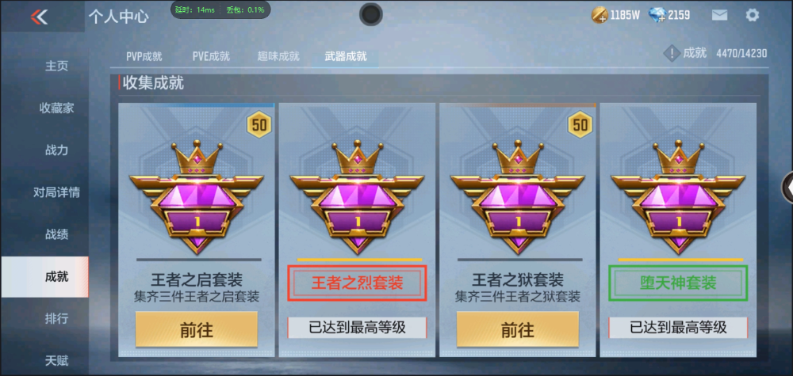Click the gold coin add icon
Image resolution: width=793 pixels, height=376 pixels.
(600, 16)
